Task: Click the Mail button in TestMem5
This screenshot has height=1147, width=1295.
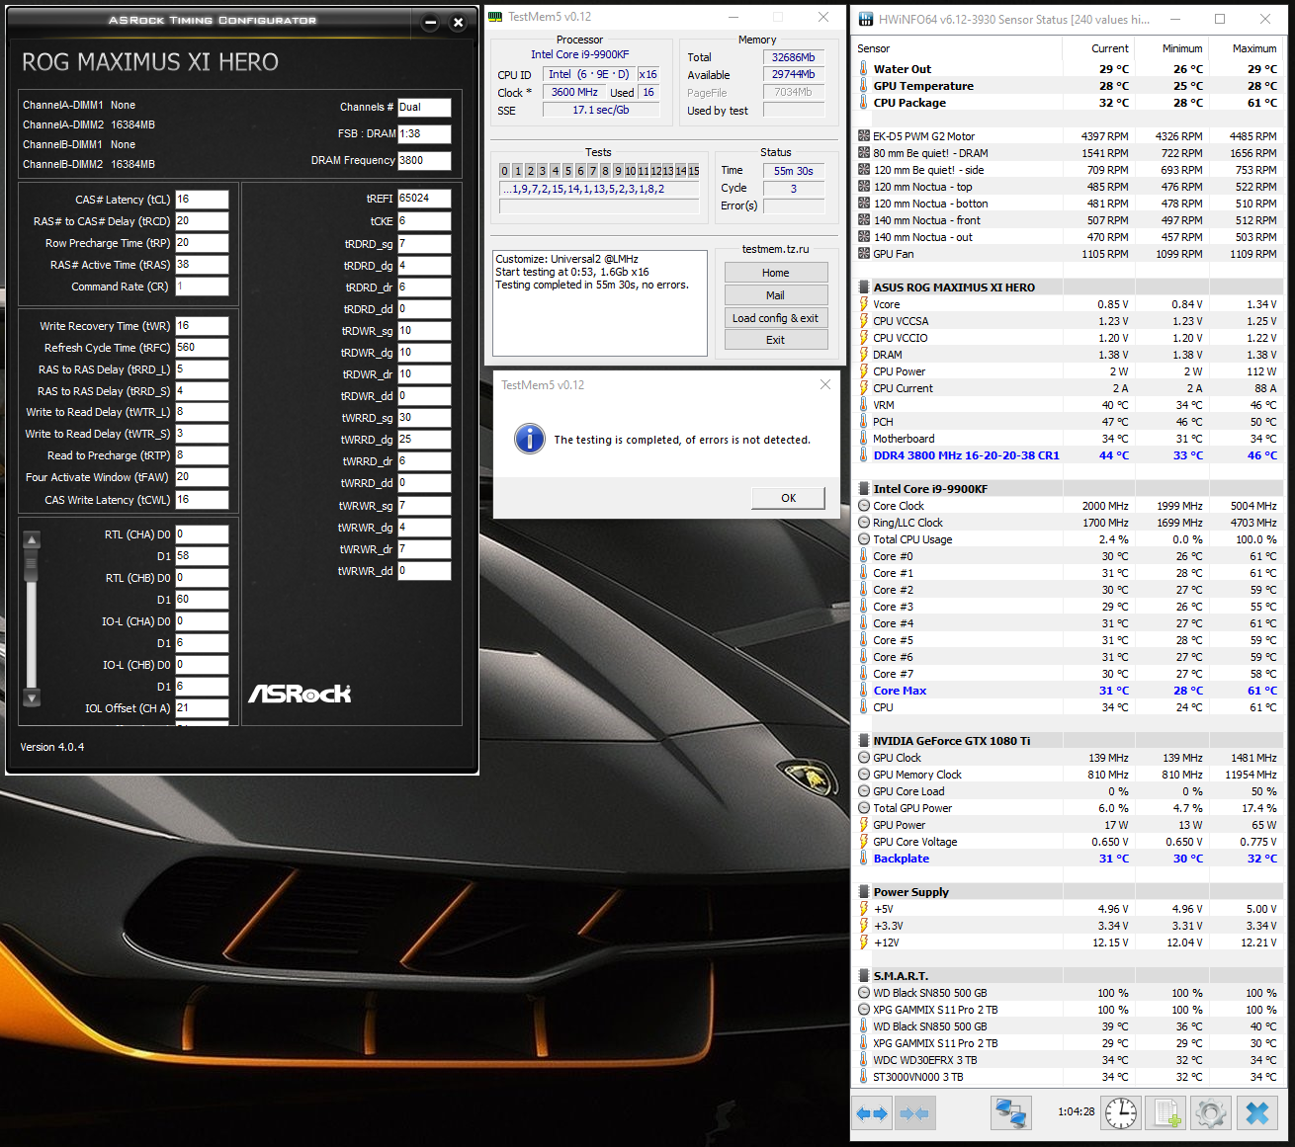Action: pyautogui.click(x=776, y=295)
